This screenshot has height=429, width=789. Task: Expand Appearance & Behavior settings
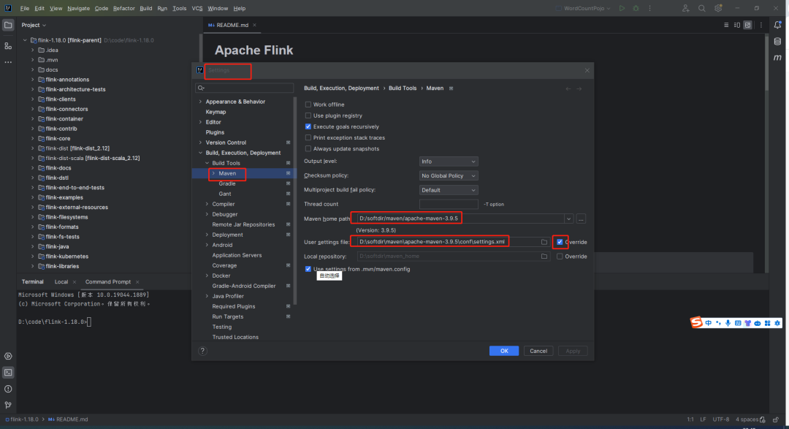pos(200,102)
